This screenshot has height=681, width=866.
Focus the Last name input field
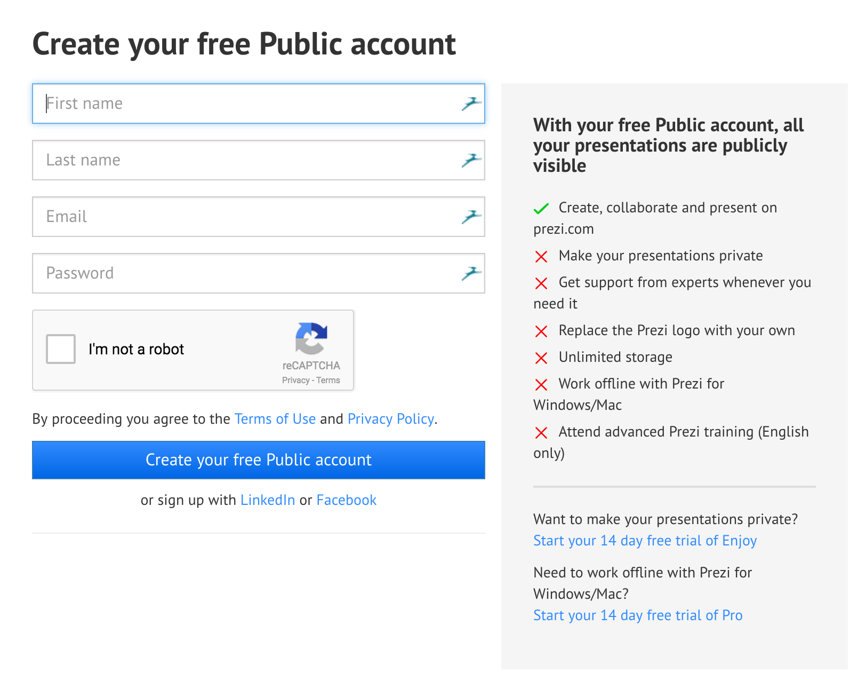tap(259, 160)
